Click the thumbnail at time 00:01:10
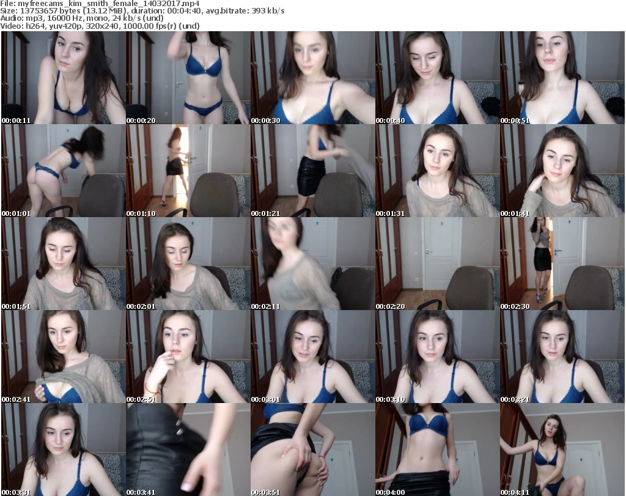Screen dimensions: 626x496 pyautogui.click(x=188, y=171)
